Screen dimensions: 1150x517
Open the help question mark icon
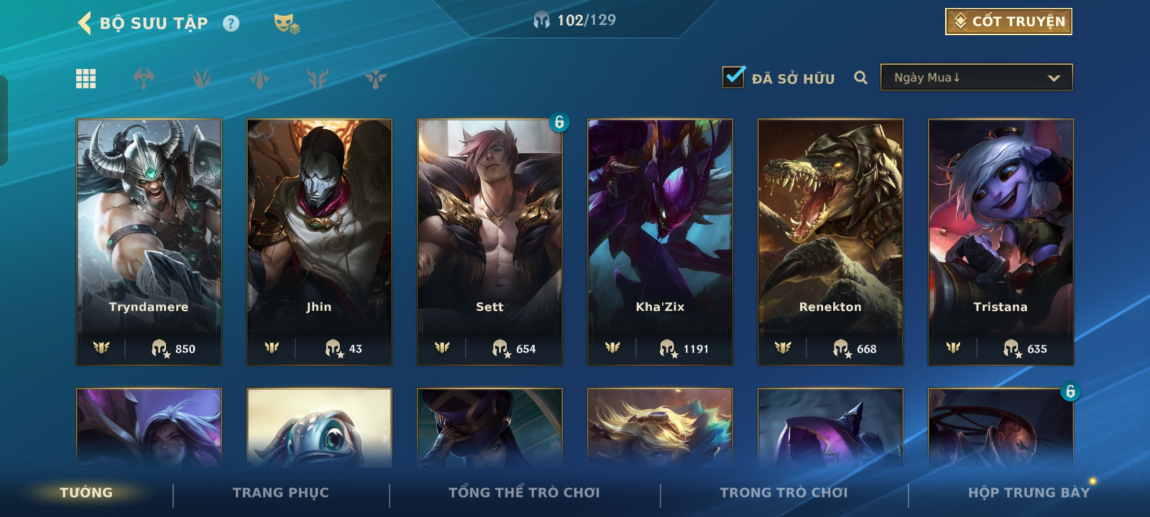pos(231,23)
